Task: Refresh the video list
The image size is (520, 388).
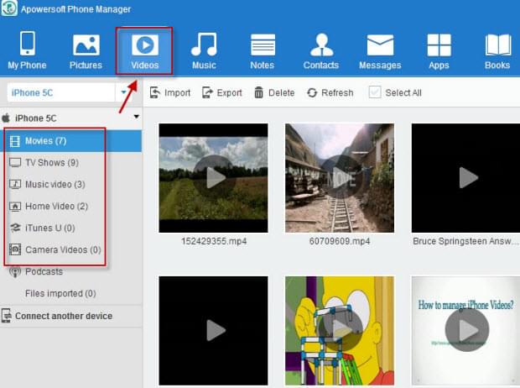Action: pos(330,92)
